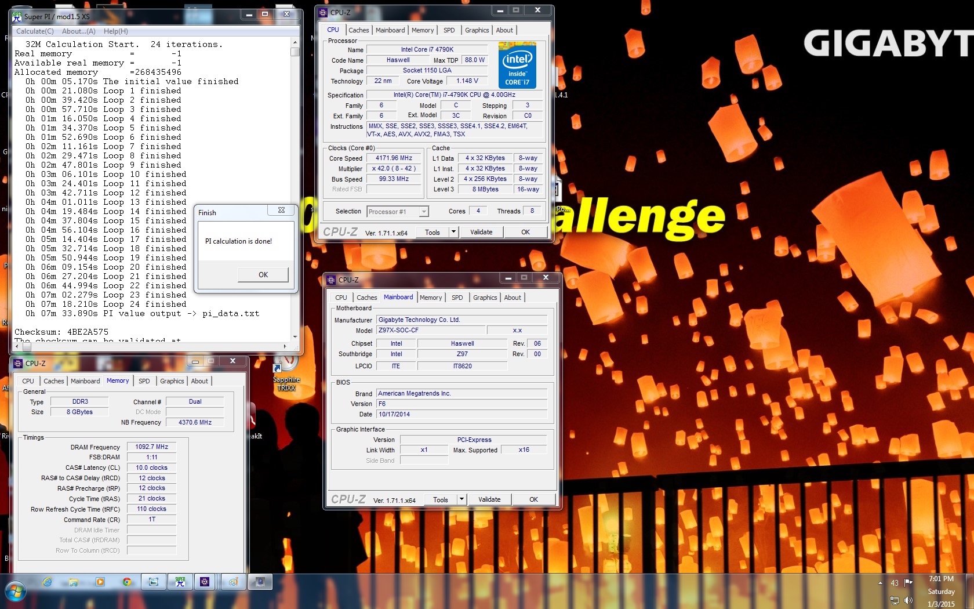
Task: Open Calculate(C) menu in Super PI
Action: 35,31
